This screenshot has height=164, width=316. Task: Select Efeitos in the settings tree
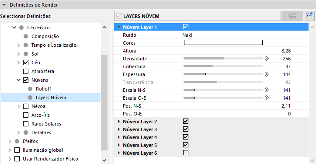pos(30,141)
